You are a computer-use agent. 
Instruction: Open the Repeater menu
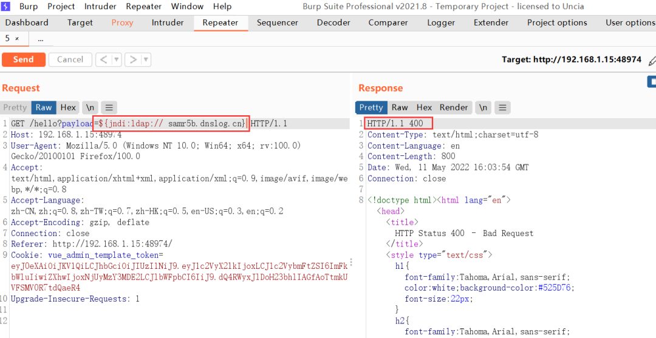(x=144, y=6)
